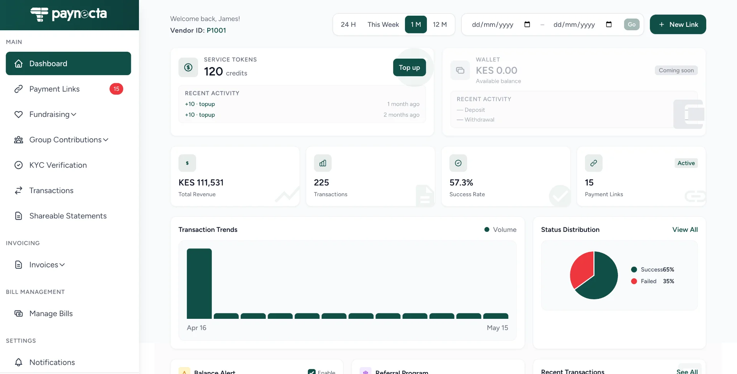Click the Transactions bar chart icon
The image size is (737, 374).
323,163
